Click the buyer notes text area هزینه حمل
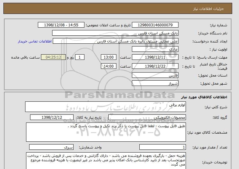This screenshot has height=169, width=239. (106, 161)
